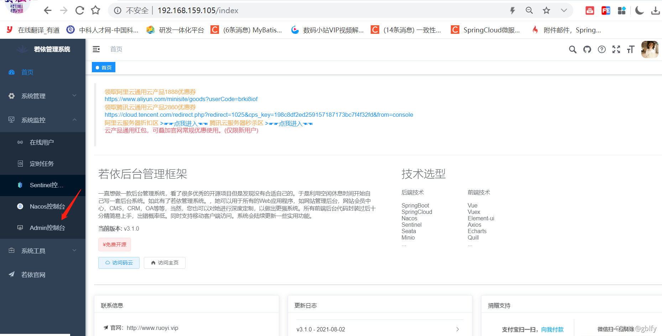662x336 pixels.
Task: Click the question-mark help icon
Action: click(x=601, y=49)
